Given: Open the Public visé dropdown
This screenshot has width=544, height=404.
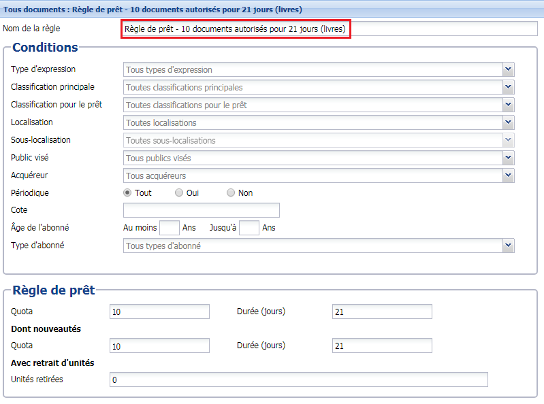Looking at the screenshot, I should 508,158.
